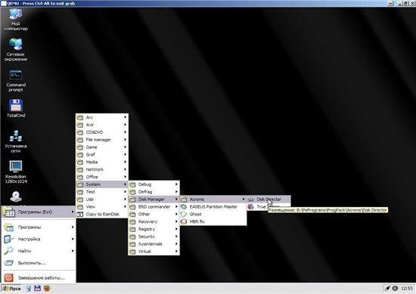Open the Настройка Start menu item
Viewport: 416px width, 294px height.
39,239
